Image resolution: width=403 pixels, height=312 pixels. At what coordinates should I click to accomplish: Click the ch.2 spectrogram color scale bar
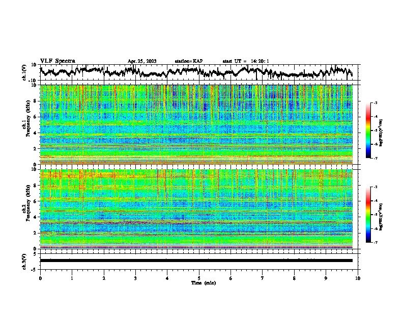(368, 215)
